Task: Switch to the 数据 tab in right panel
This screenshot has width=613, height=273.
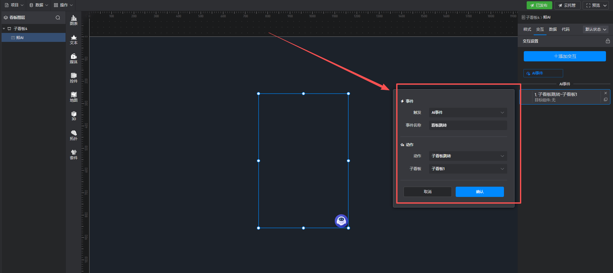Action: [x=553, y=29]
